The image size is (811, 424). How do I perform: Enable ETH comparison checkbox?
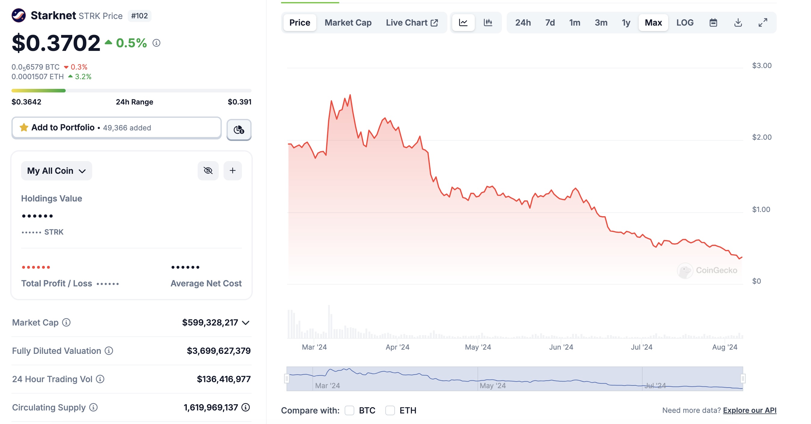tap(390, 410)
